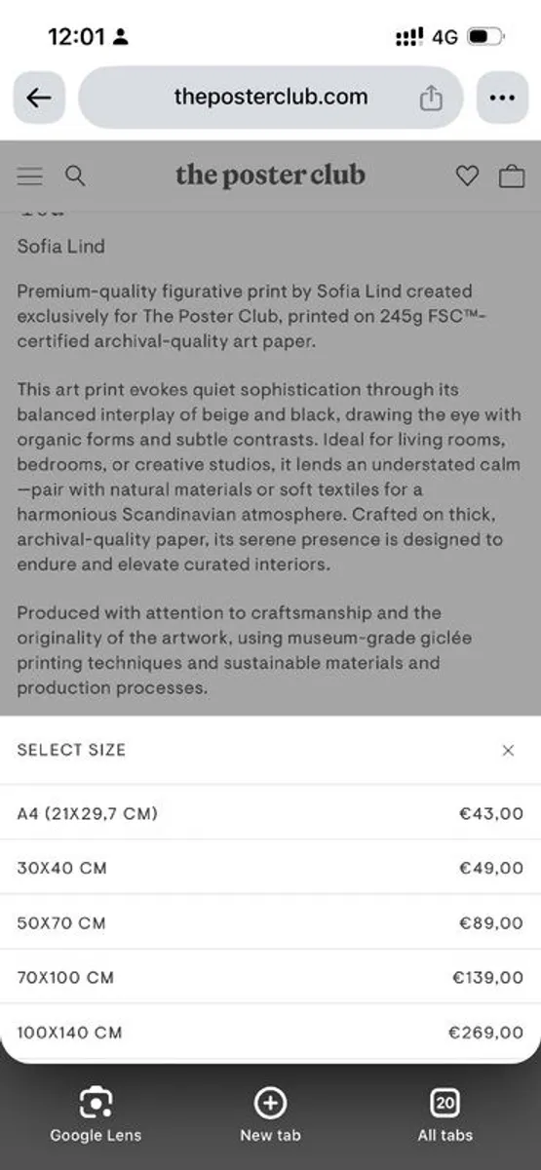The width and height of the screenshot is (541, 1170).
Task: Tap The Poster Club logo
Action: pyautogui.click(x=270, y=175)
